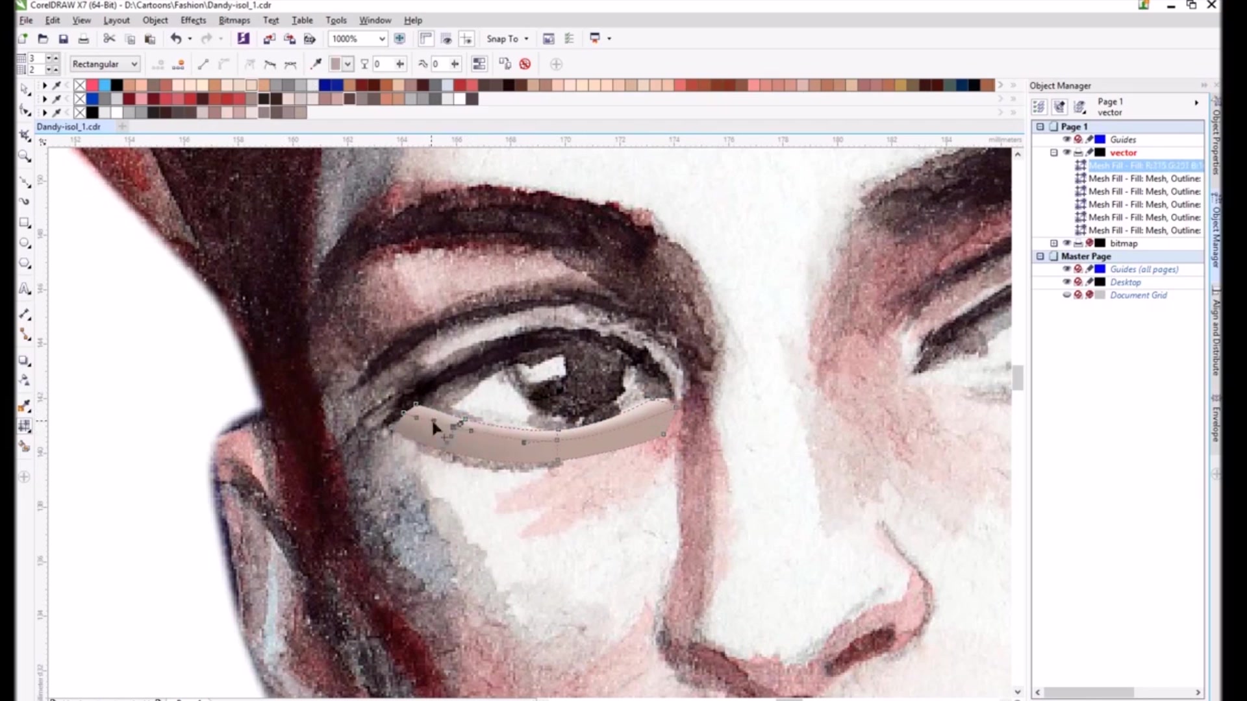Select the Text tool
The width and height of the screenshot is (1247, 701).
point(25,289)
